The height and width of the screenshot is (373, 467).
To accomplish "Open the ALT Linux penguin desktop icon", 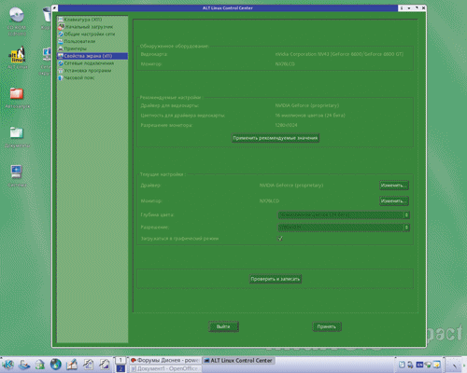I will pos(17,55).
